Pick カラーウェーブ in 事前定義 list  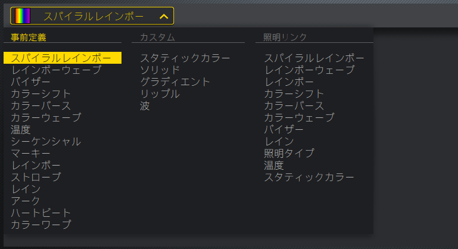46,117
